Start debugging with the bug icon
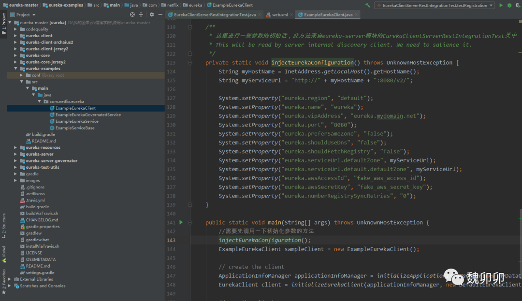The width and height of the screenshot is (522, 301). click(x=509, y=5)
